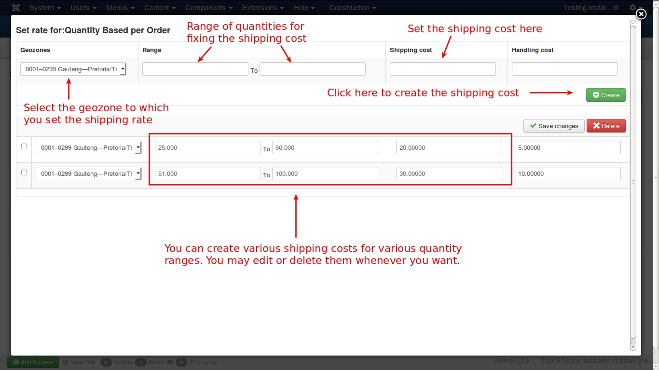
Task: Click the red Delete button
Action: pyautogui.click(x=606, y=126)
